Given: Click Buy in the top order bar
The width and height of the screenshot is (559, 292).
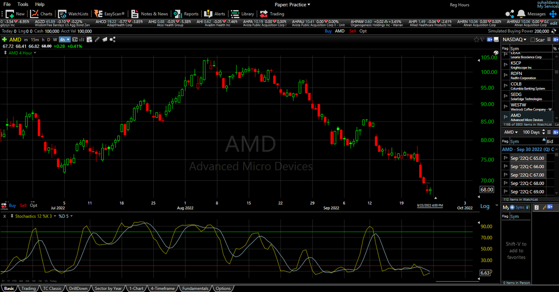Looking at the screenshot, I should 328,31.
